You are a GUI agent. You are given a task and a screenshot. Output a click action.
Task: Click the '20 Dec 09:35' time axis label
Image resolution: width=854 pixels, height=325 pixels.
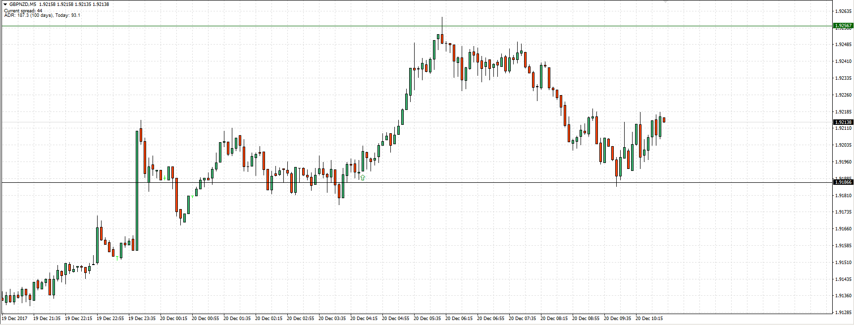pos(617,319)
